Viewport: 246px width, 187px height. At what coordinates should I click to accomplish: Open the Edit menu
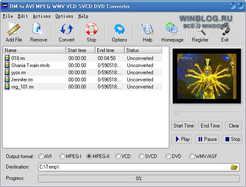pos(23,16)
